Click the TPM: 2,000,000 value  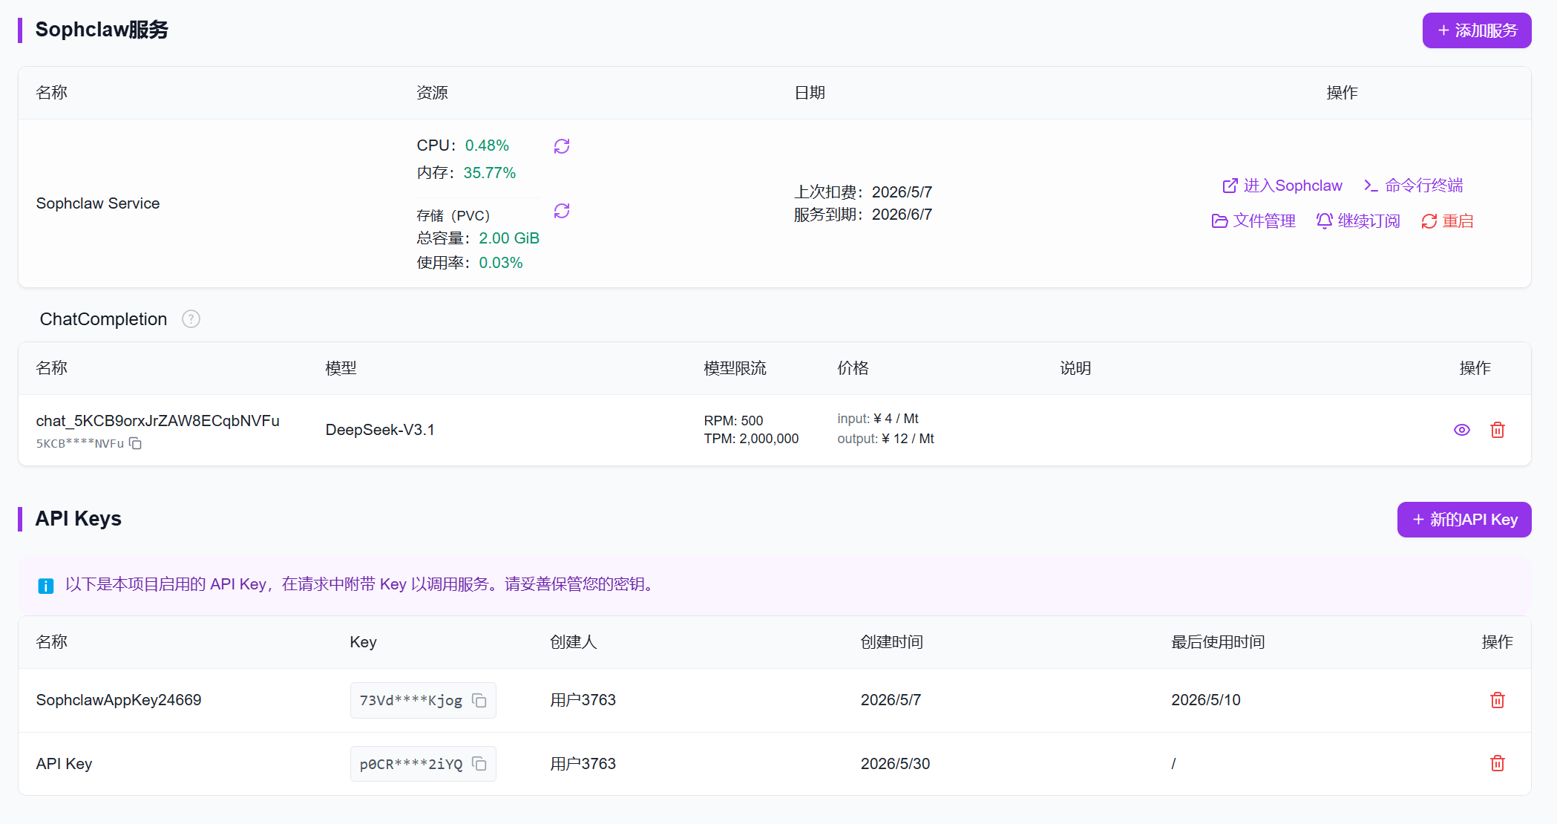(x=751, y=439)
